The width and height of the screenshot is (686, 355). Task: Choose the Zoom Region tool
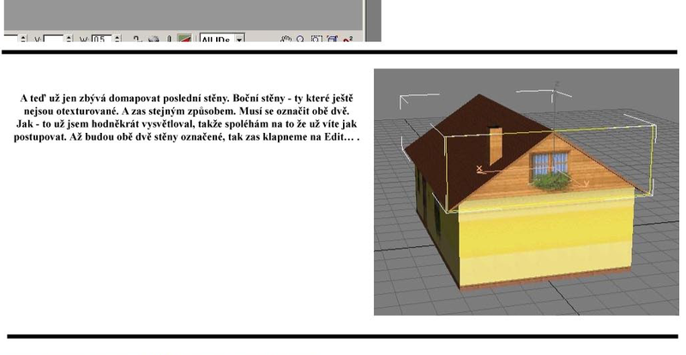(318, 39)
